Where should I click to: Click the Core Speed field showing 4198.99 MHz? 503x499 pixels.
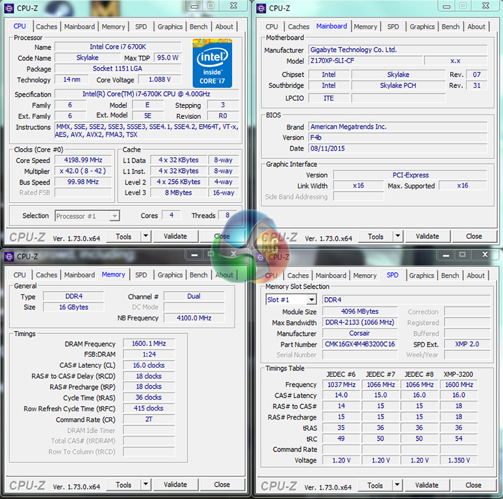83,160
